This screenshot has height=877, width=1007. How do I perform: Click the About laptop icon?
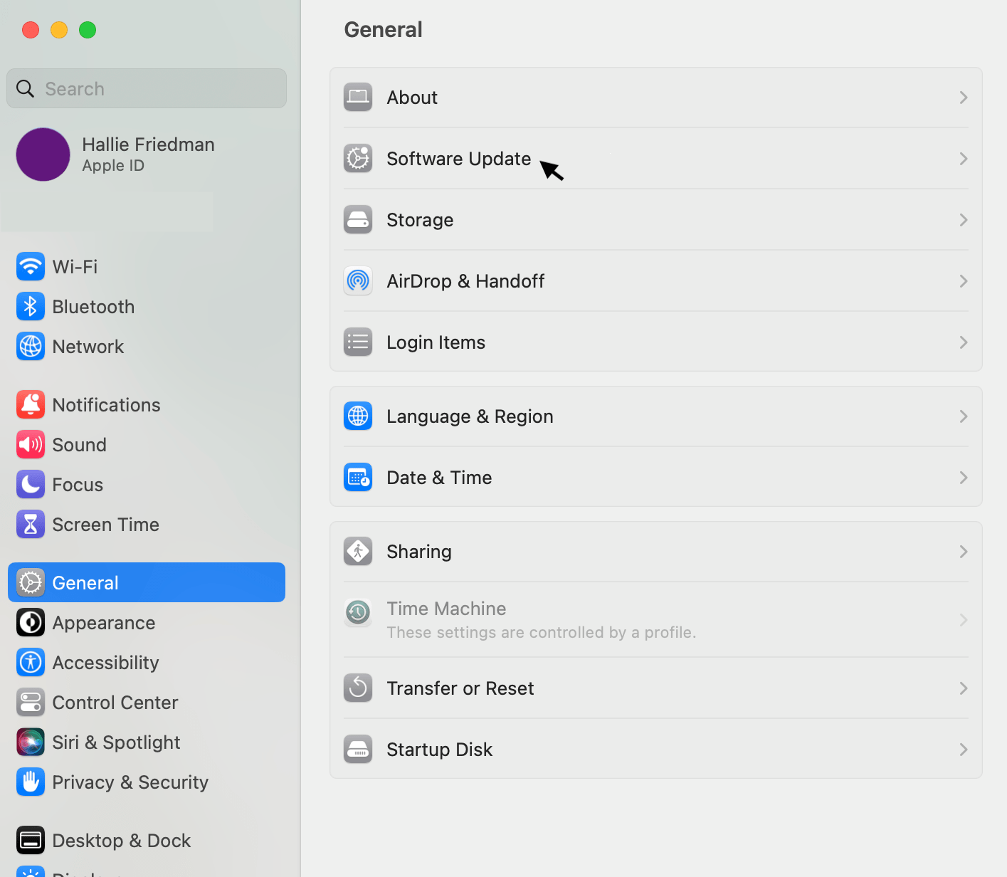pyautogui.click(x=358, y=98)
